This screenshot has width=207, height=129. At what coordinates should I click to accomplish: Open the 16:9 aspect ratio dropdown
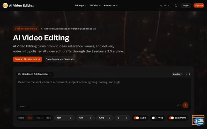(85, 118)
